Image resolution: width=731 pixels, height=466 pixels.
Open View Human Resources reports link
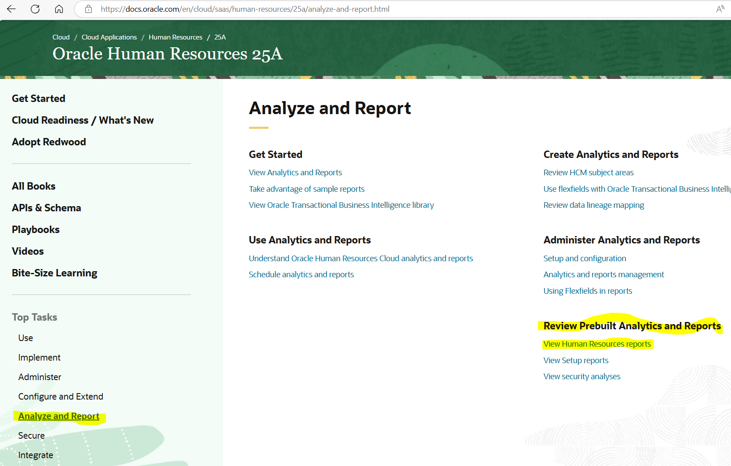tap(597, 344)
